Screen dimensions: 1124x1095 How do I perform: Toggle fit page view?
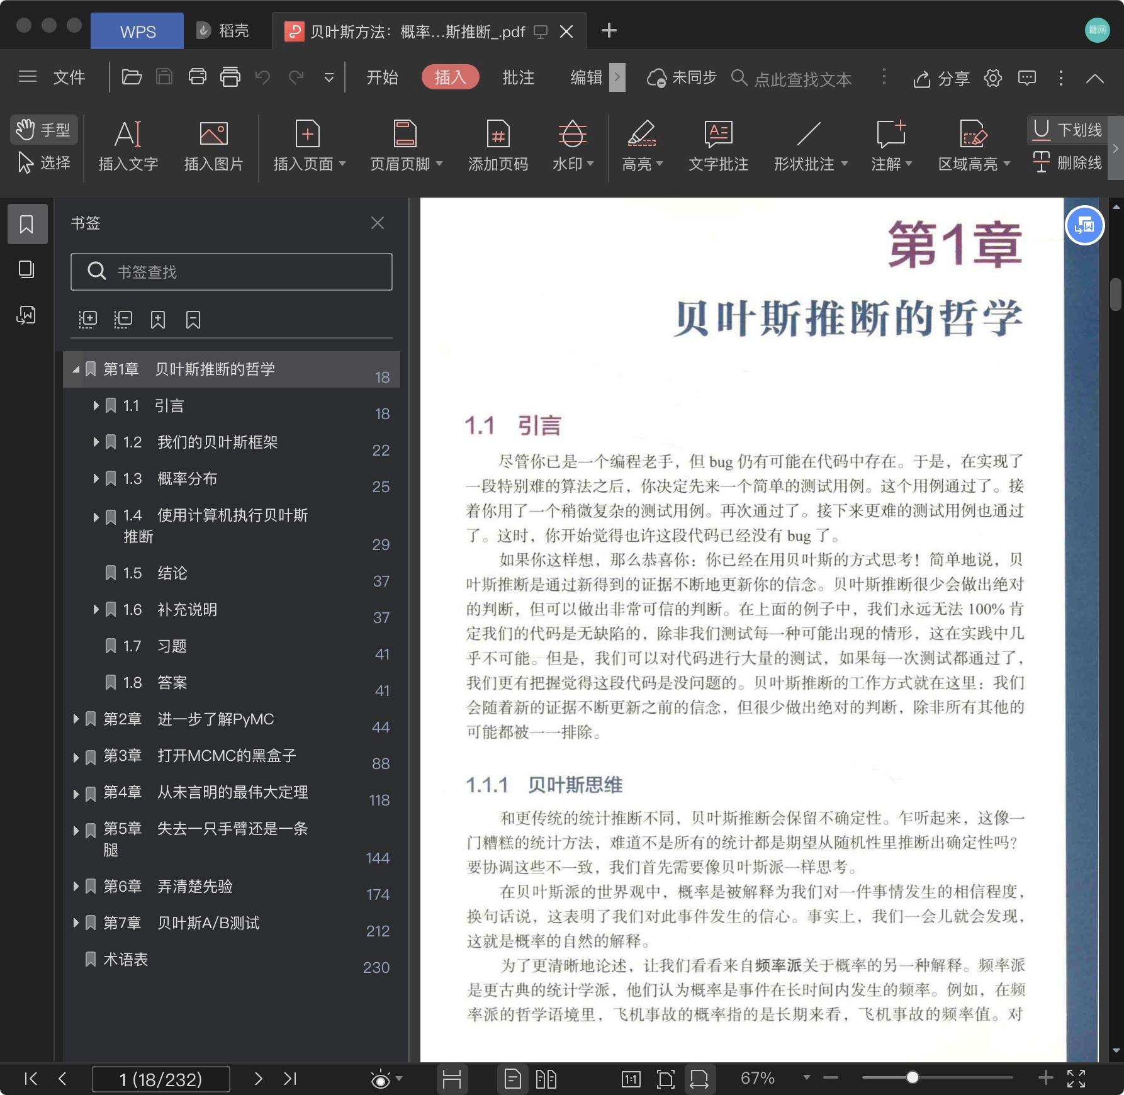[x=665, y=1079]
